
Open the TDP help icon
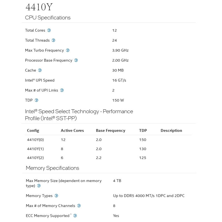(x=36, y=100)
